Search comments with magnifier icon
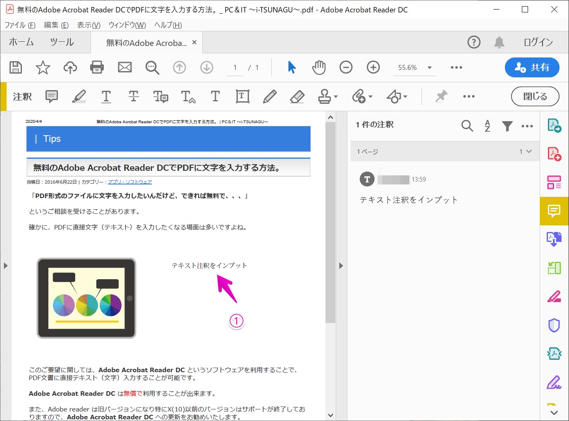This screenshot has height=421, width=569. tap(467, 126)
